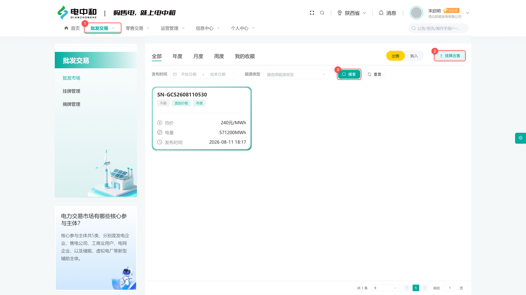Expand the user account dropdown arrow
Viewport: 526px width, 295px height.
(x=468, y=13)
